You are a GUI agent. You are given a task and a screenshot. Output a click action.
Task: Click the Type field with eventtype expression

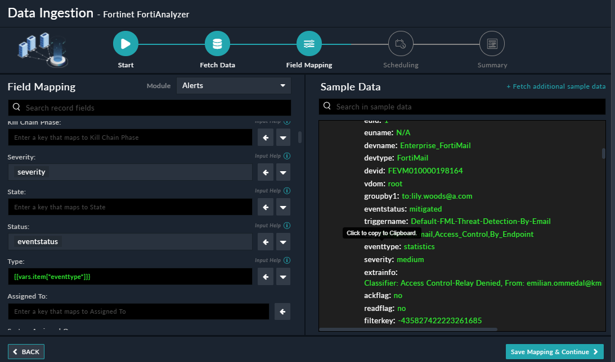[130, 277]
